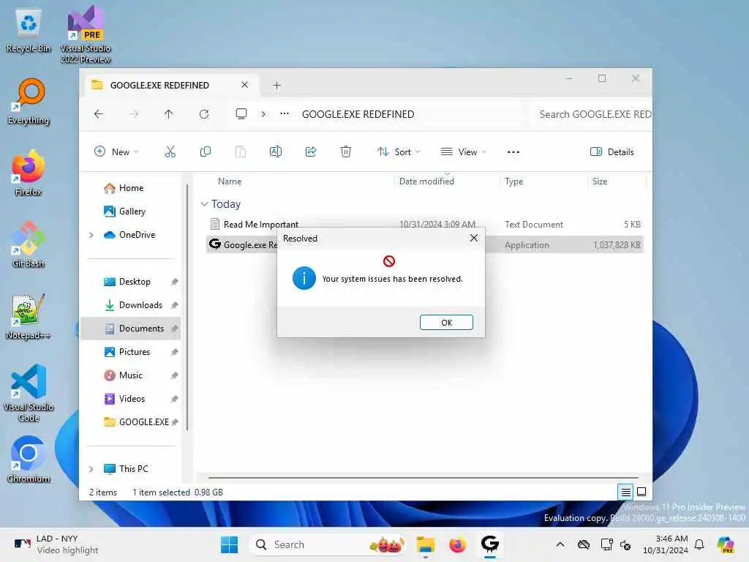Open the Everything search desktop icon
Screen dimensions: 749x562
(29, 102)
